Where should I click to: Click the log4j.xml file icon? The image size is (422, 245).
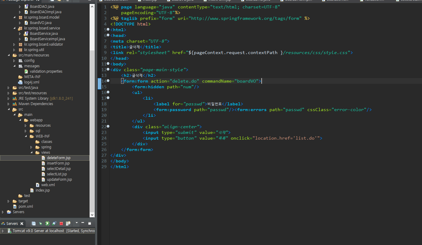pos(20,82)
